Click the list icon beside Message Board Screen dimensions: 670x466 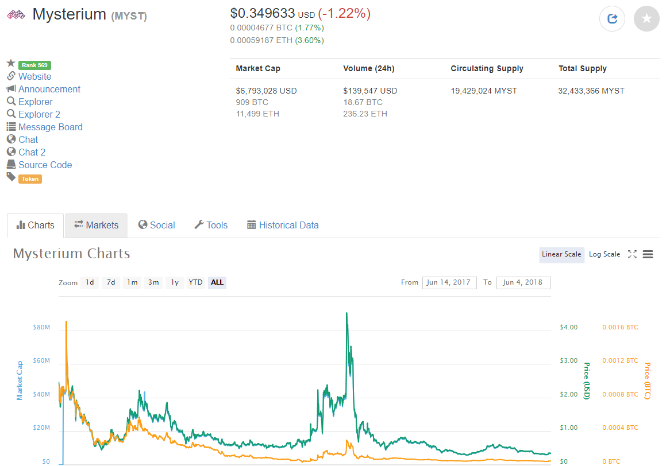click(x=11, y=127)
